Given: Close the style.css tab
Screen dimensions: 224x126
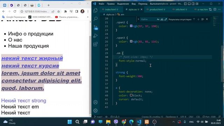Looking at the screenshot, I should 141,9.
